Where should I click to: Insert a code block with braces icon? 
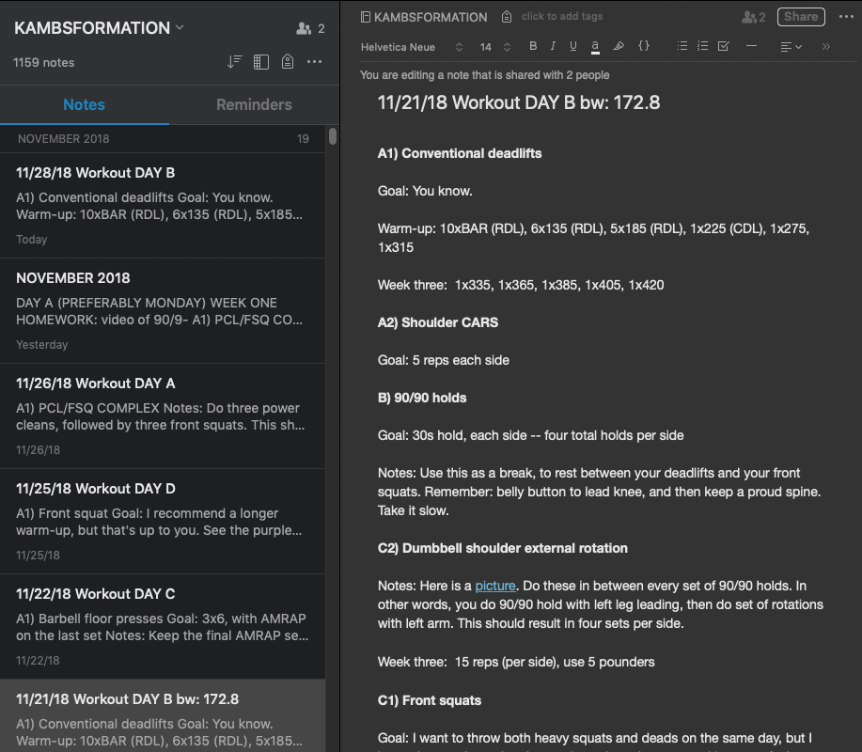coord(644,46)
